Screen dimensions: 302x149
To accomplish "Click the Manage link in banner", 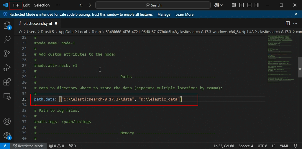I will click(x=164, y=14).
